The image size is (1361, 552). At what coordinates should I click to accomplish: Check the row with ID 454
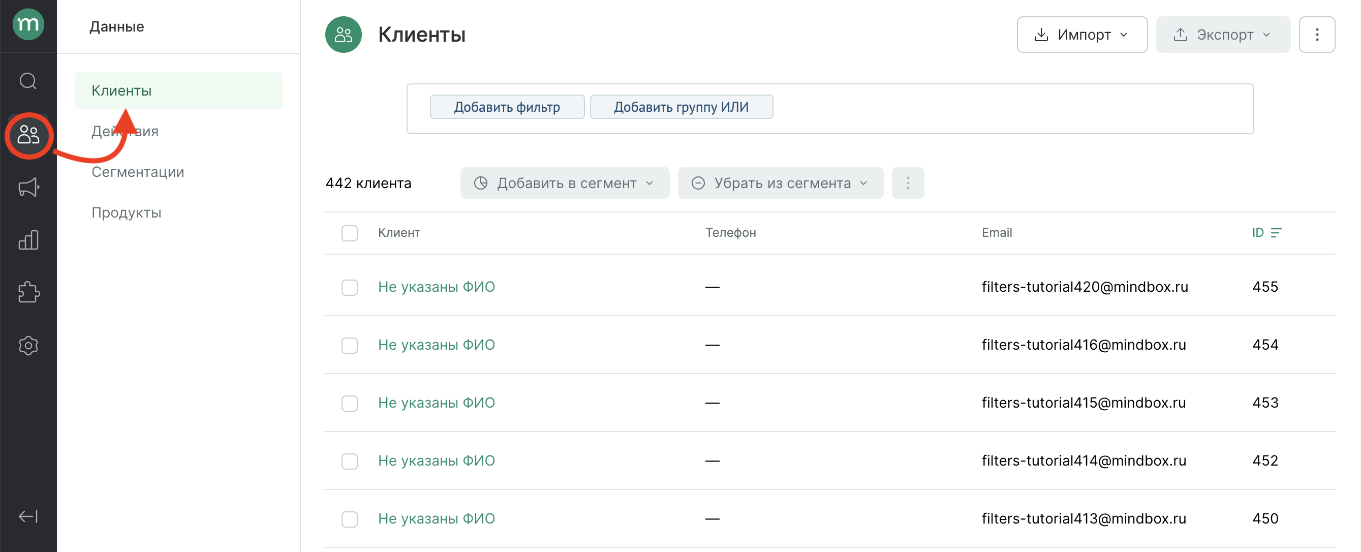pos(349,346)
